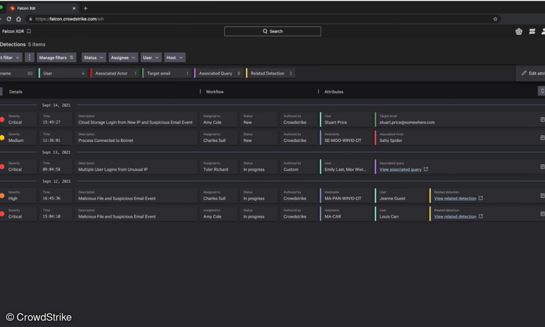Open the row actions icon for Jeanne Guest detection
This screenshot has height=327, width=545.
[x=542, y=196]
